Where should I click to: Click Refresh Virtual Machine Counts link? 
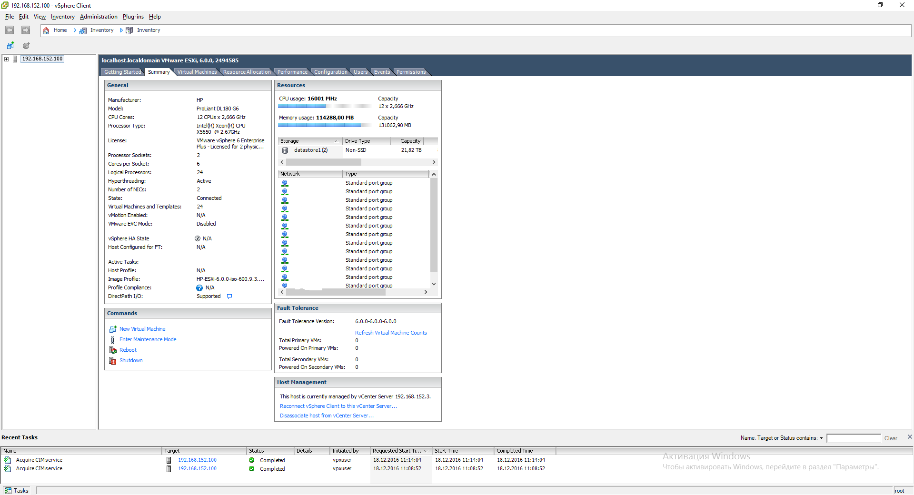pyautogui.click(x=391, y=333)
